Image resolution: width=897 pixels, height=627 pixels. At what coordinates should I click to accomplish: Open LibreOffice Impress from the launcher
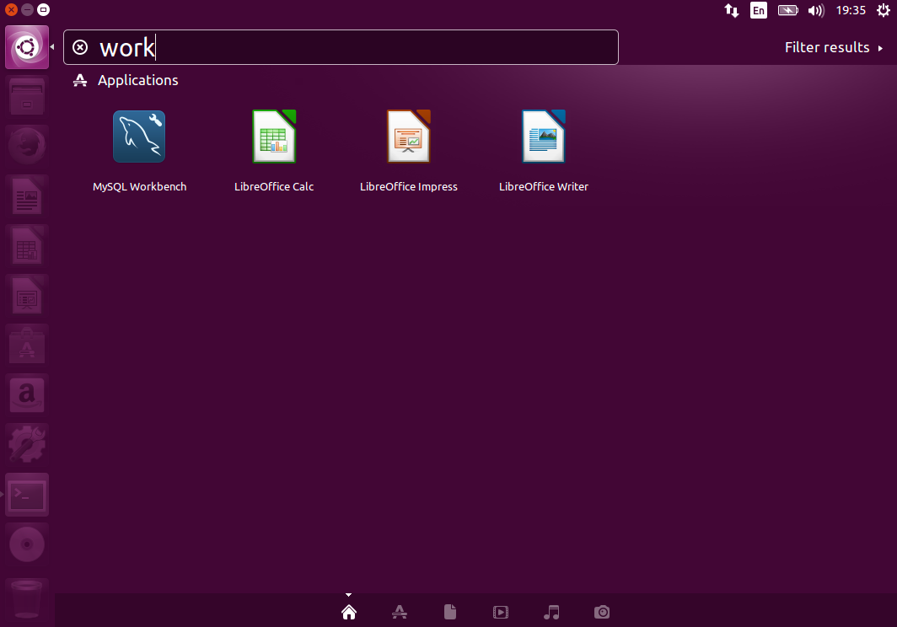27,295
